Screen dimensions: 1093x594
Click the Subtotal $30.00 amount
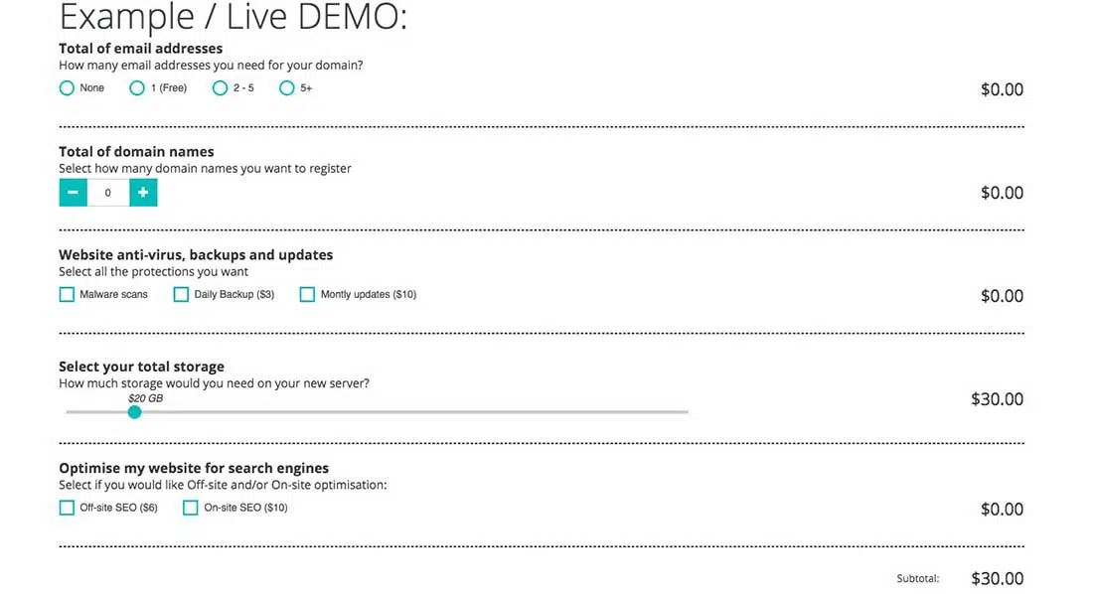coord(997,578)
